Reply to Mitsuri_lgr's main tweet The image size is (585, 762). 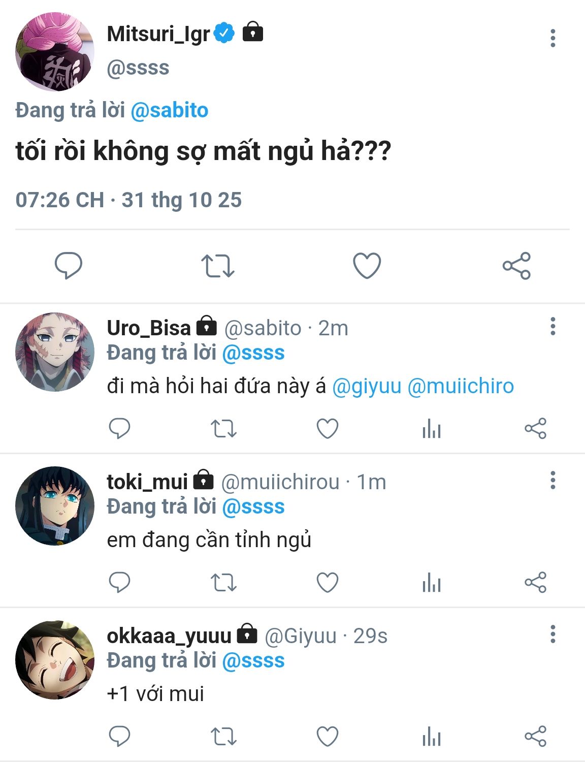point(68,265)
